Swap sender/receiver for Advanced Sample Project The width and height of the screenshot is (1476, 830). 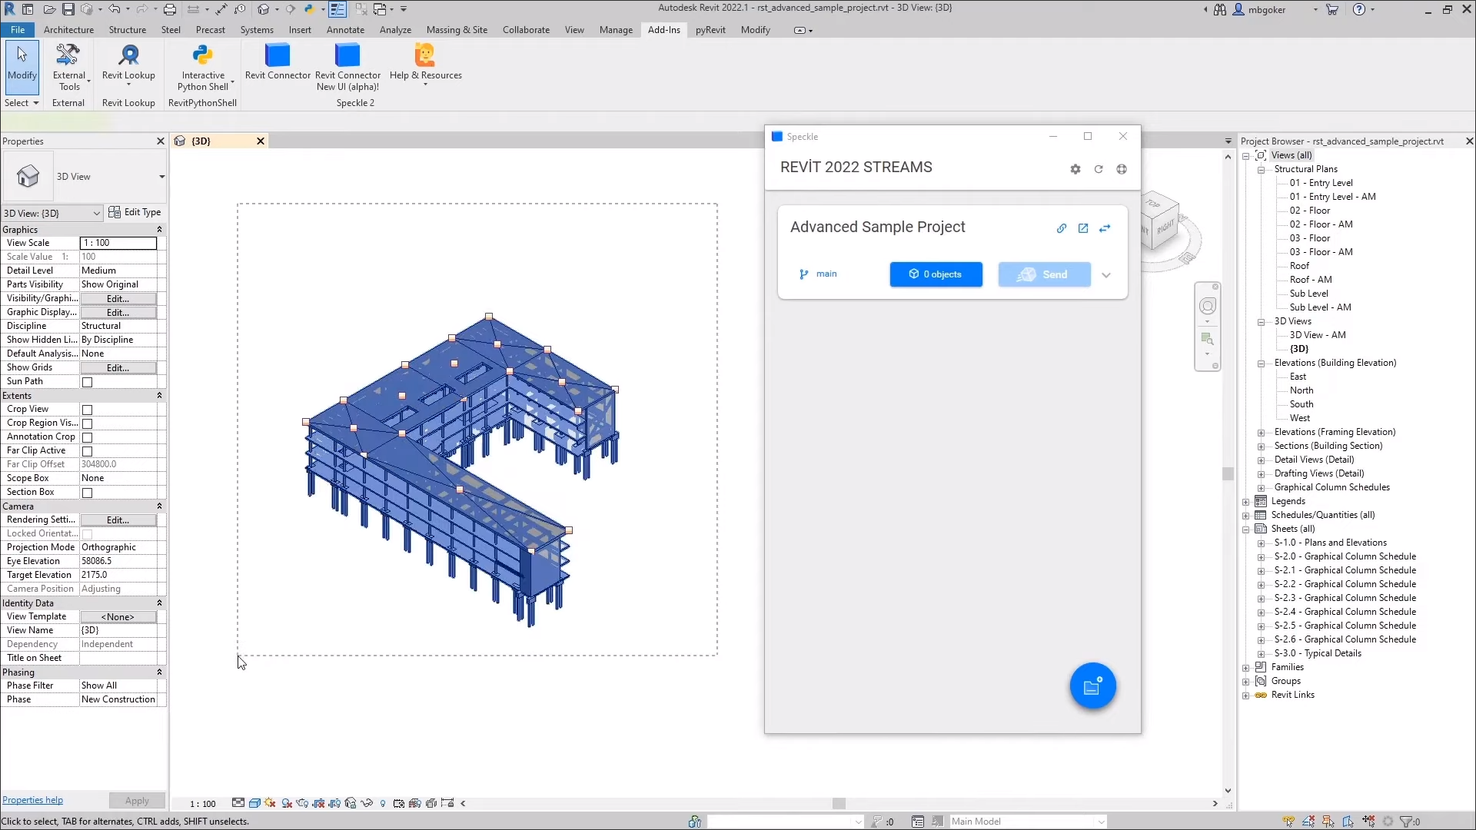pyautogui.click(x=1105, y=228)
